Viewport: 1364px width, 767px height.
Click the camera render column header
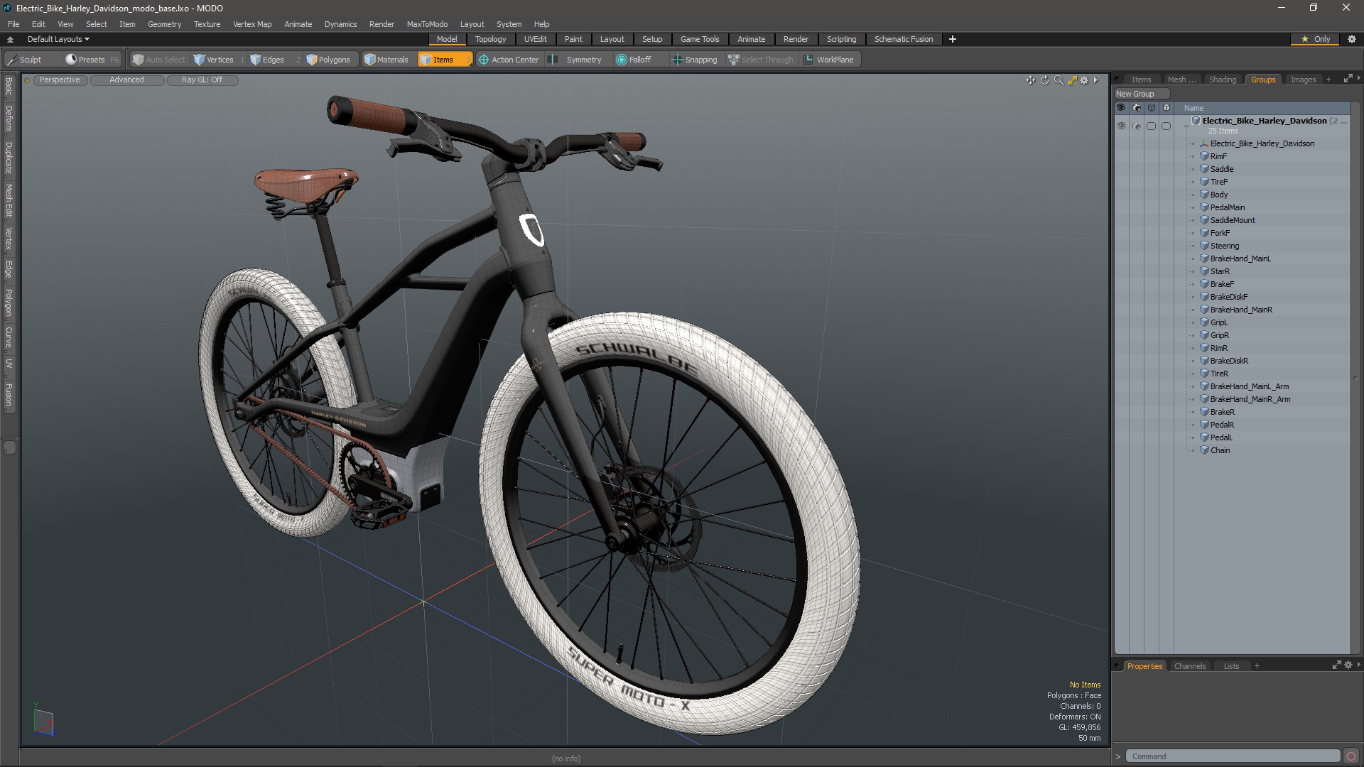[x=1137, y=108]
